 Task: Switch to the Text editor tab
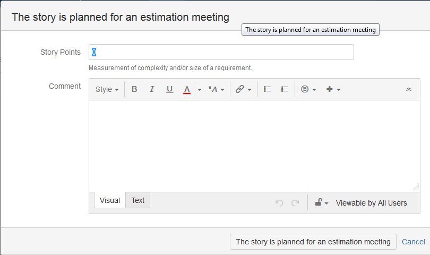[138, 200]
